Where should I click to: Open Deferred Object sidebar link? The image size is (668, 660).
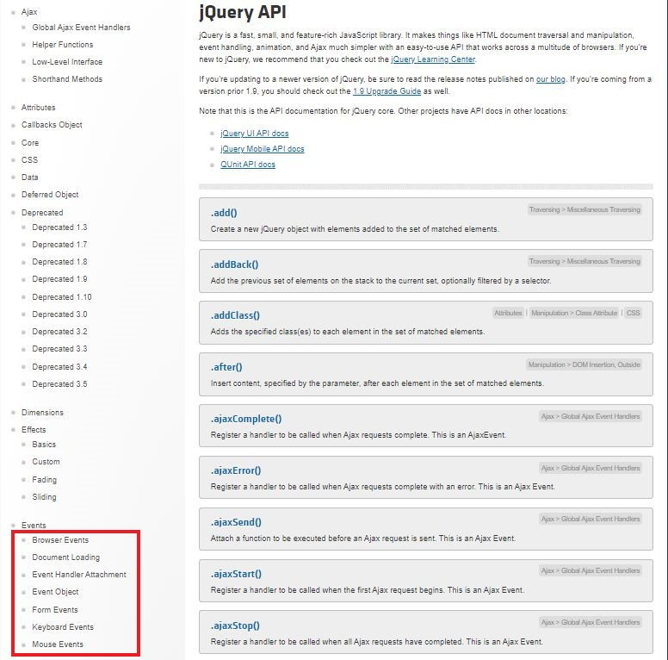(x=50, y=195)
